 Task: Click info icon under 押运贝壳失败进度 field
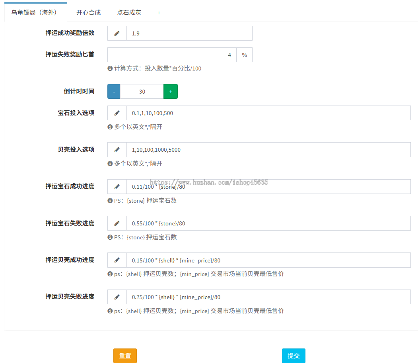tap(110, 311)
